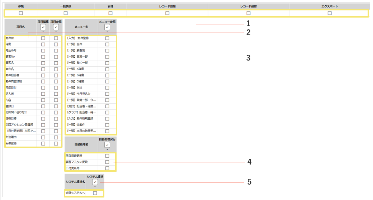Viewport: 373px width, 200px height.
Task: Check 項目編集 for the 案件ID row
Action: coord(43,38)
